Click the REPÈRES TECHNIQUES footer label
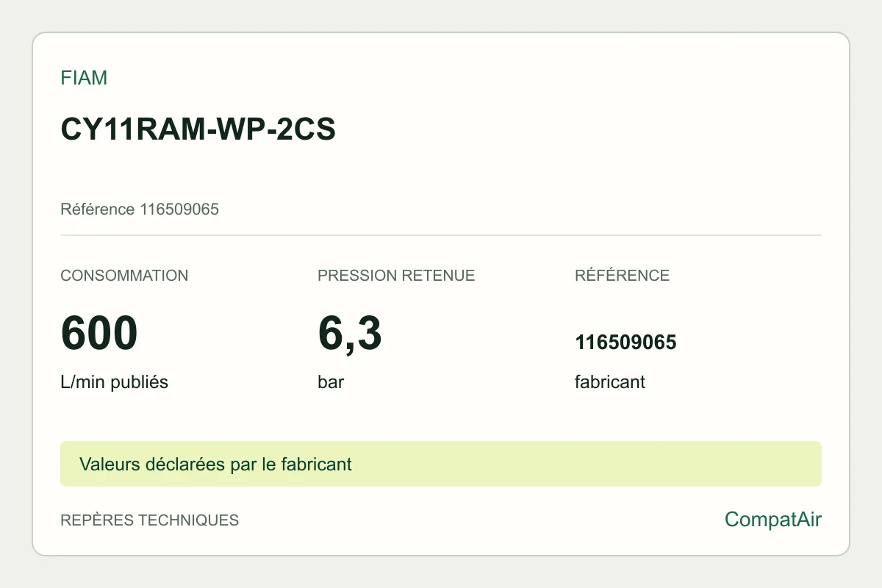882x588 pixels. (x=149, y=520)
